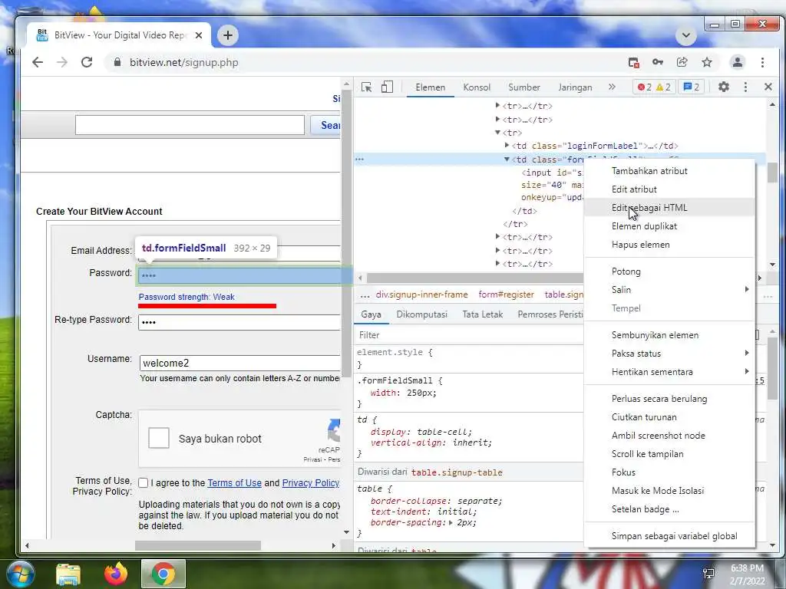This screenshot has width=786, height=589.
Task: Click the Search button on BitView page
Action: 325,125
